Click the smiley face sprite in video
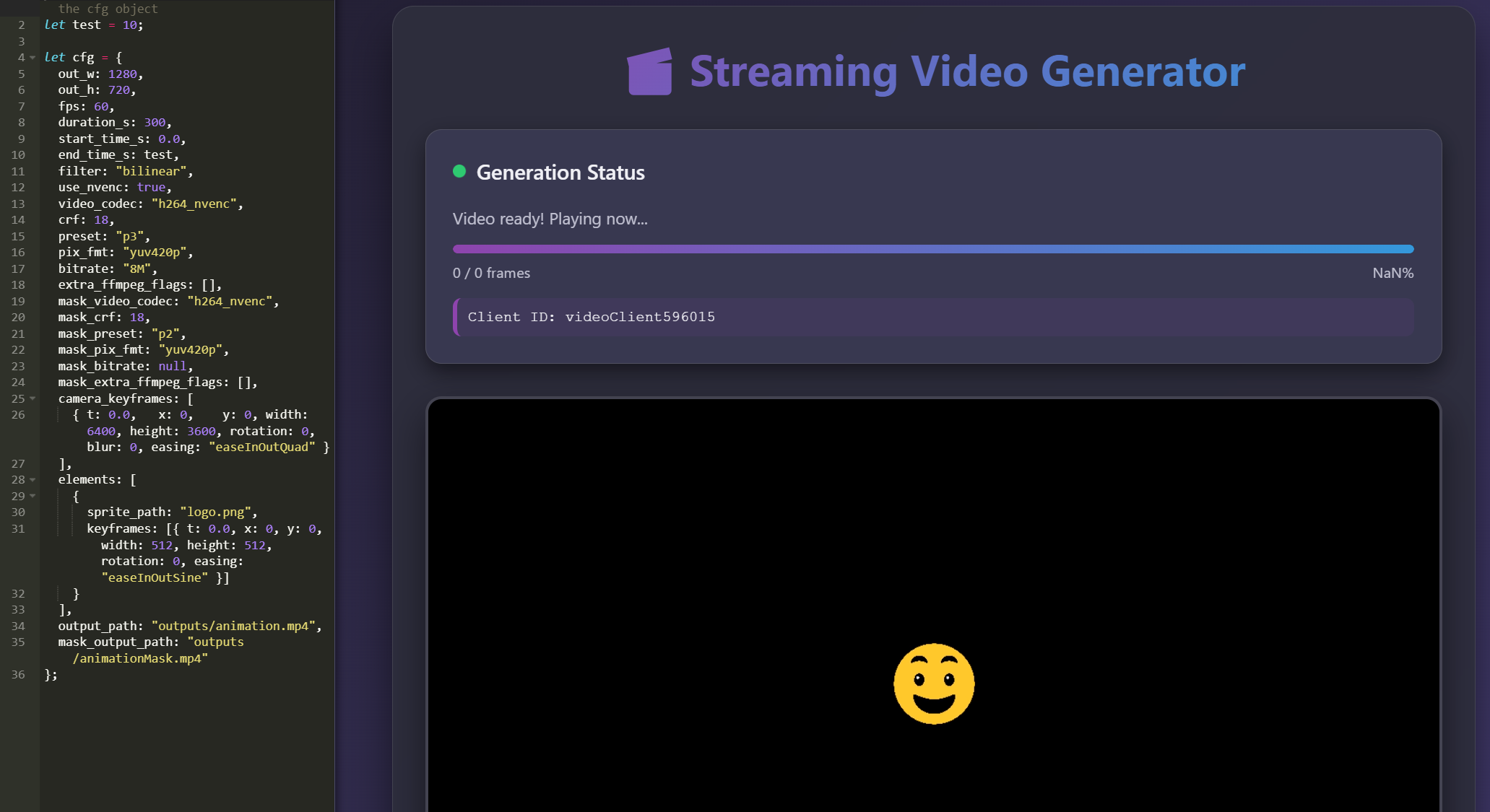1490x812 pixels. (x=934, y=684)
